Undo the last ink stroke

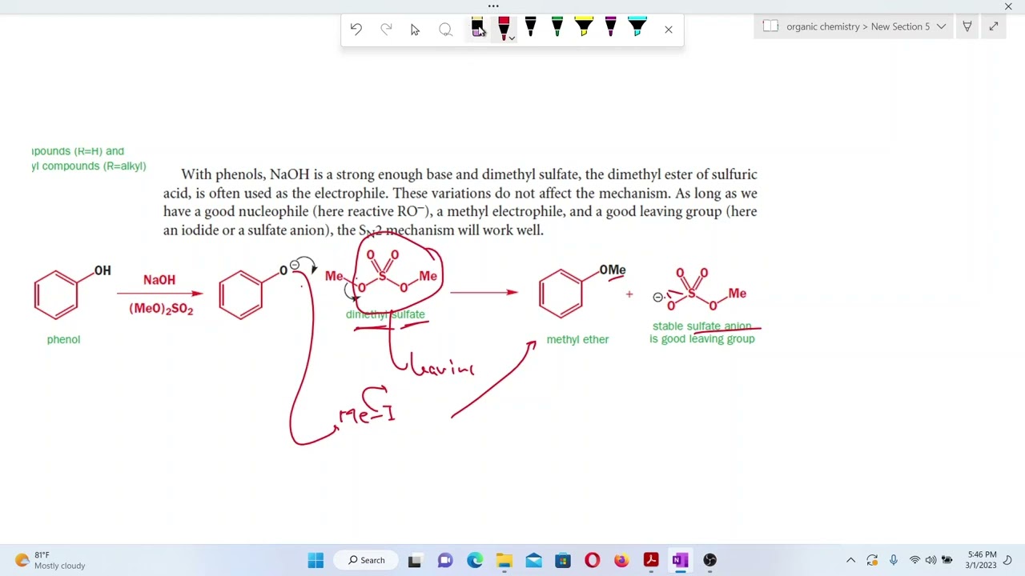point(356,30)
